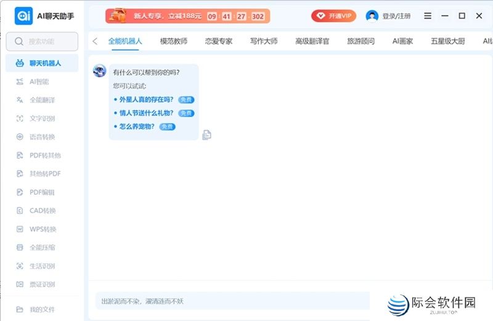Switch to the 五星级大厨 tab

tap(448, 41)
